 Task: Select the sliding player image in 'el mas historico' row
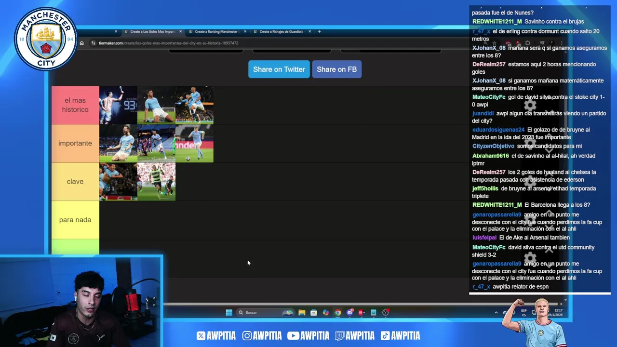[x=156, y=105]
